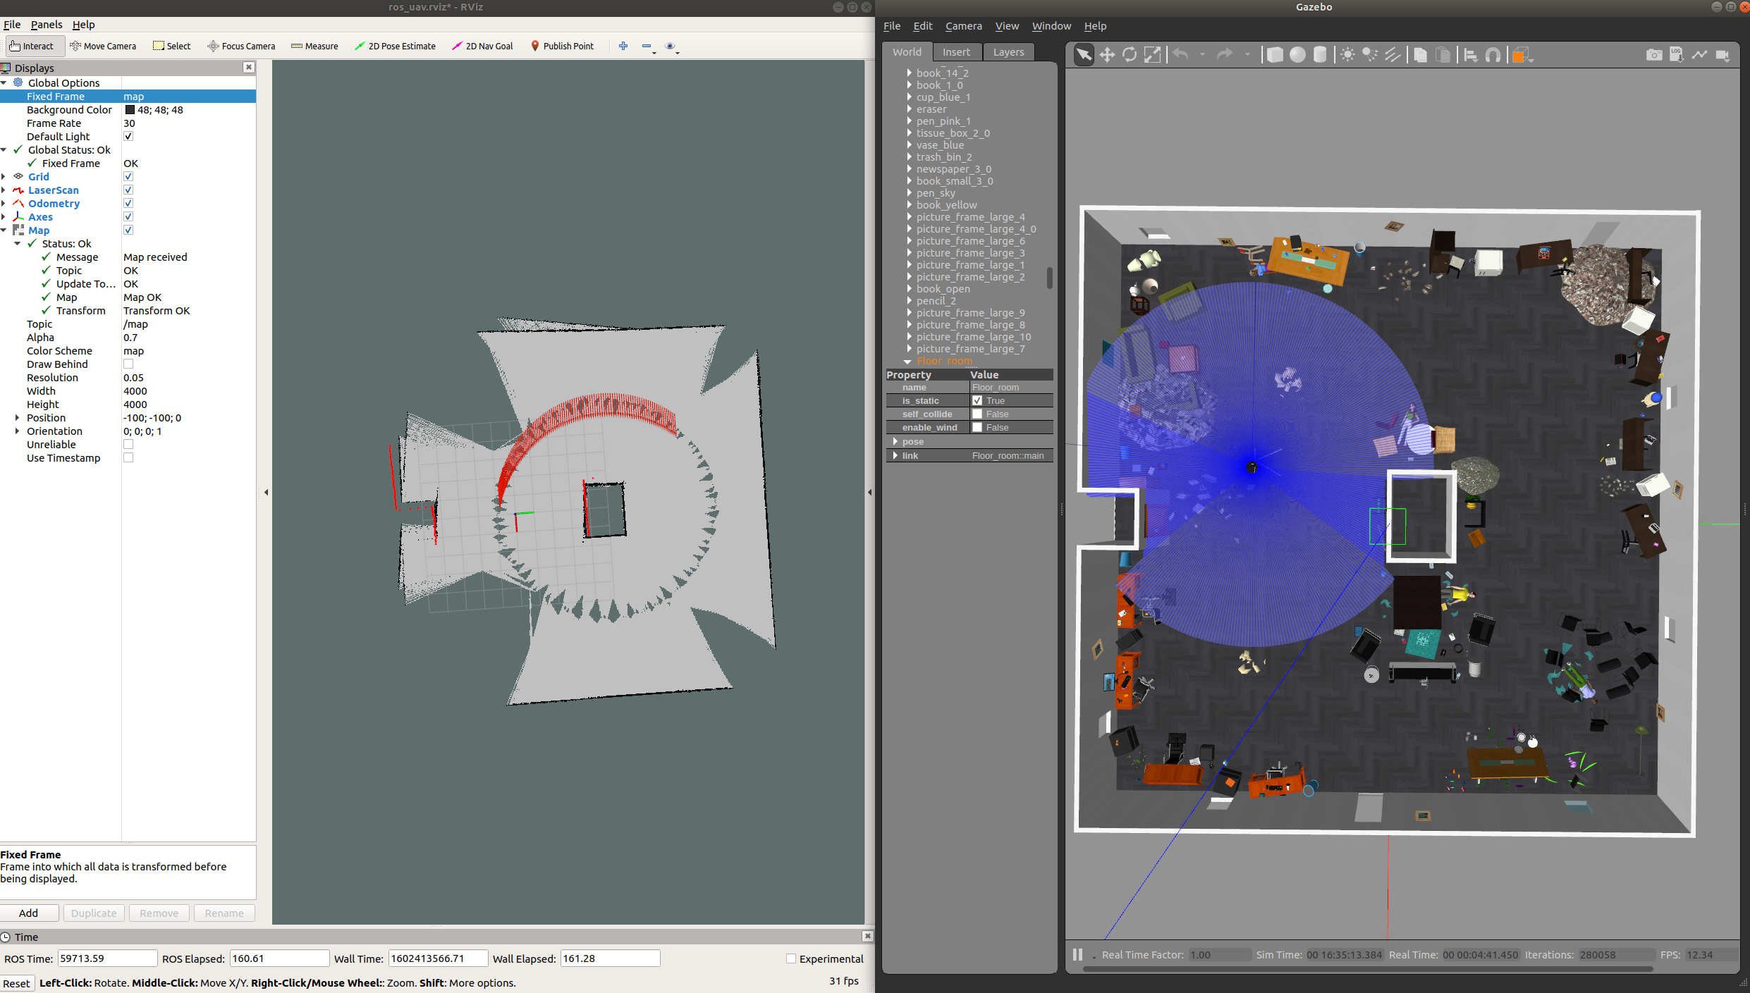Insert a sphere shape in Gazebo
Viewport: 1750px width, 993px height.
tap(1297, 55)
